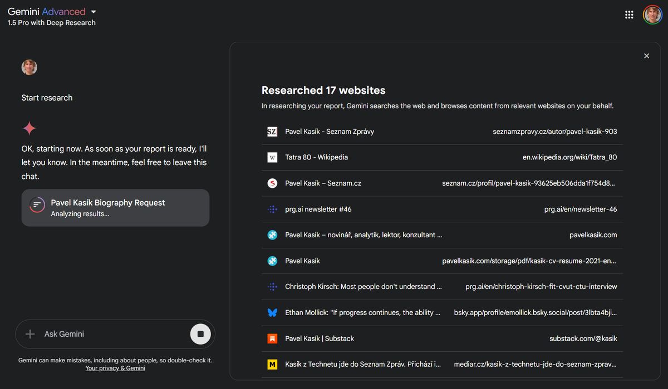Click the favicon beside prg.ai newsletter #46

pyautogui.click(x=272, y=209)
